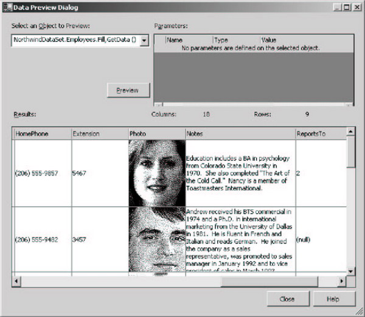Screen dimensions: 365x317
Task: Click the Value column header in Parameters
Action: [x=269, y=40]
